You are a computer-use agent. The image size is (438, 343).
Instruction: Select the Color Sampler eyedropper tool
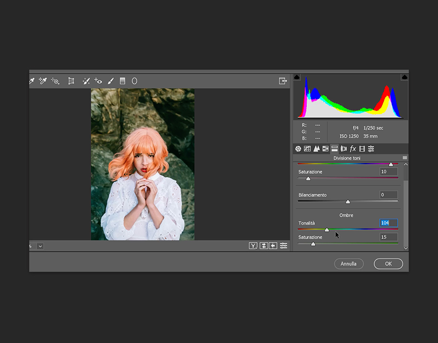tap(43, 81)
